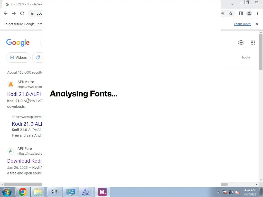View site info via the lock icon
The height and width of the screenshot is (197, 263).
32,13
